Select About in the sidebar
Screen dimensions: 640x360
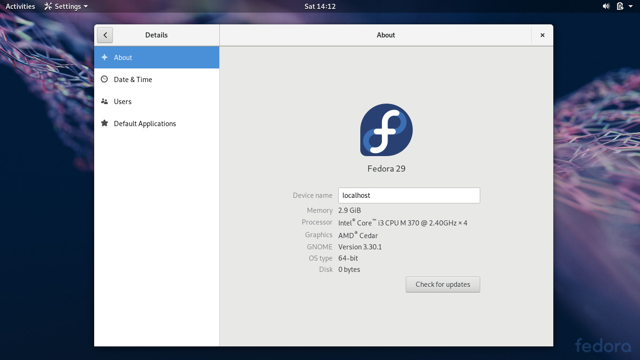[x=156, y=57]
